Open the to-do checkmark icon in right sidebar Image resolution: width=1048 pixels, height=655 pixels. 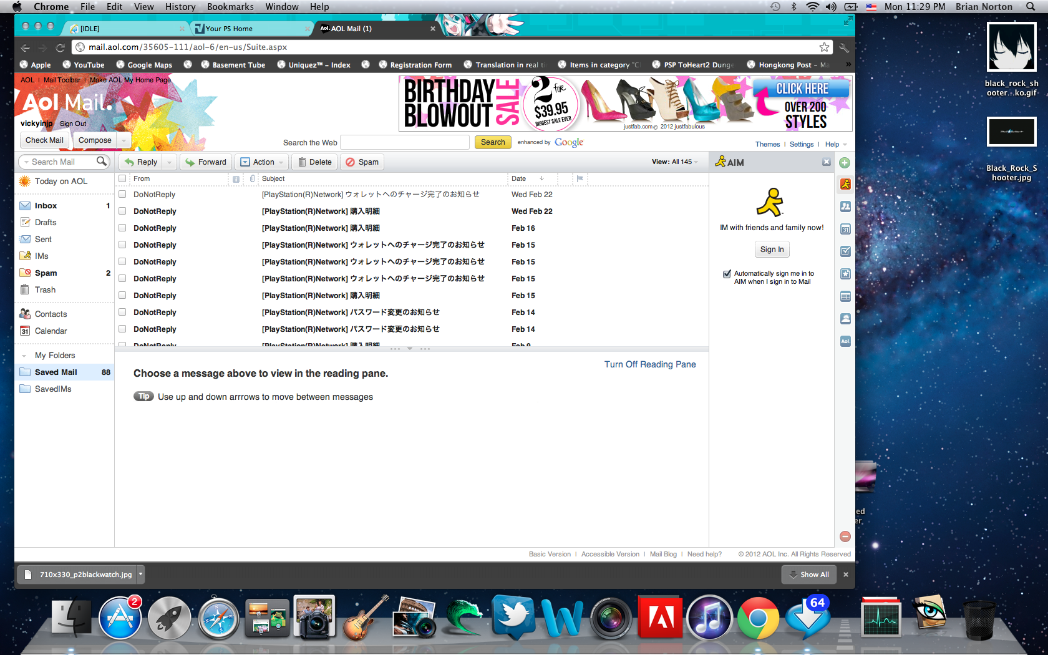click(x=845, y=251)
